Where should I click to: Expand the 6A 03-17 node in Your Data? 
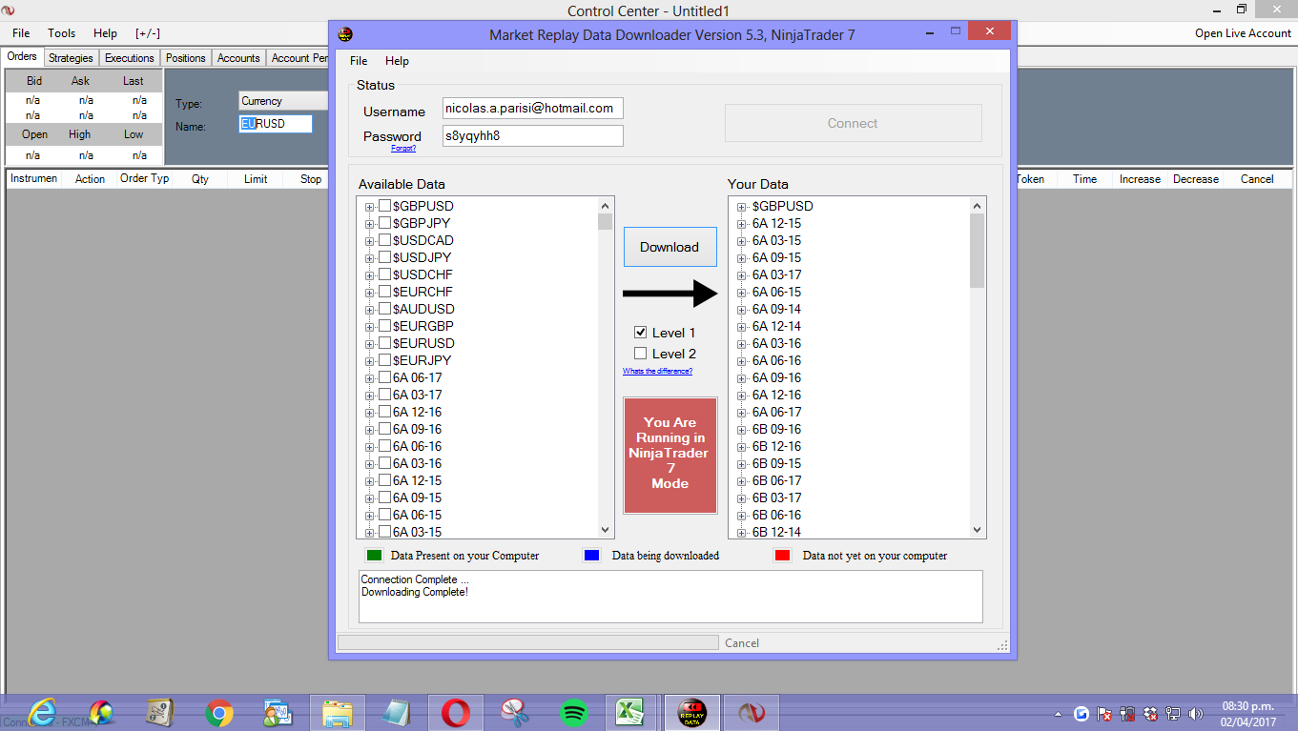click(x=742, y=275)
